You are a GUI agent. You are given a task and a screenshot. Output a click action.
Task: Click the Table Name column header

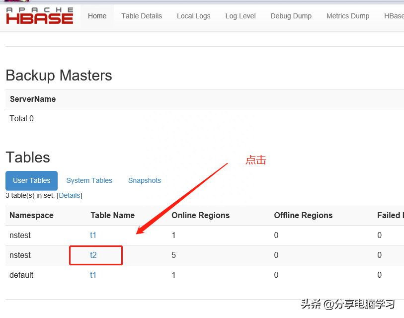(x=112, y=215)
